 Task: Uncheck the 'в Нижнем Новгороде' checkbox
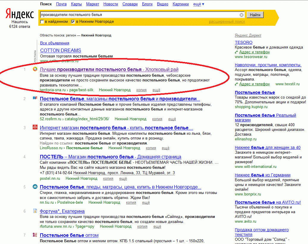tap(73, 22)
